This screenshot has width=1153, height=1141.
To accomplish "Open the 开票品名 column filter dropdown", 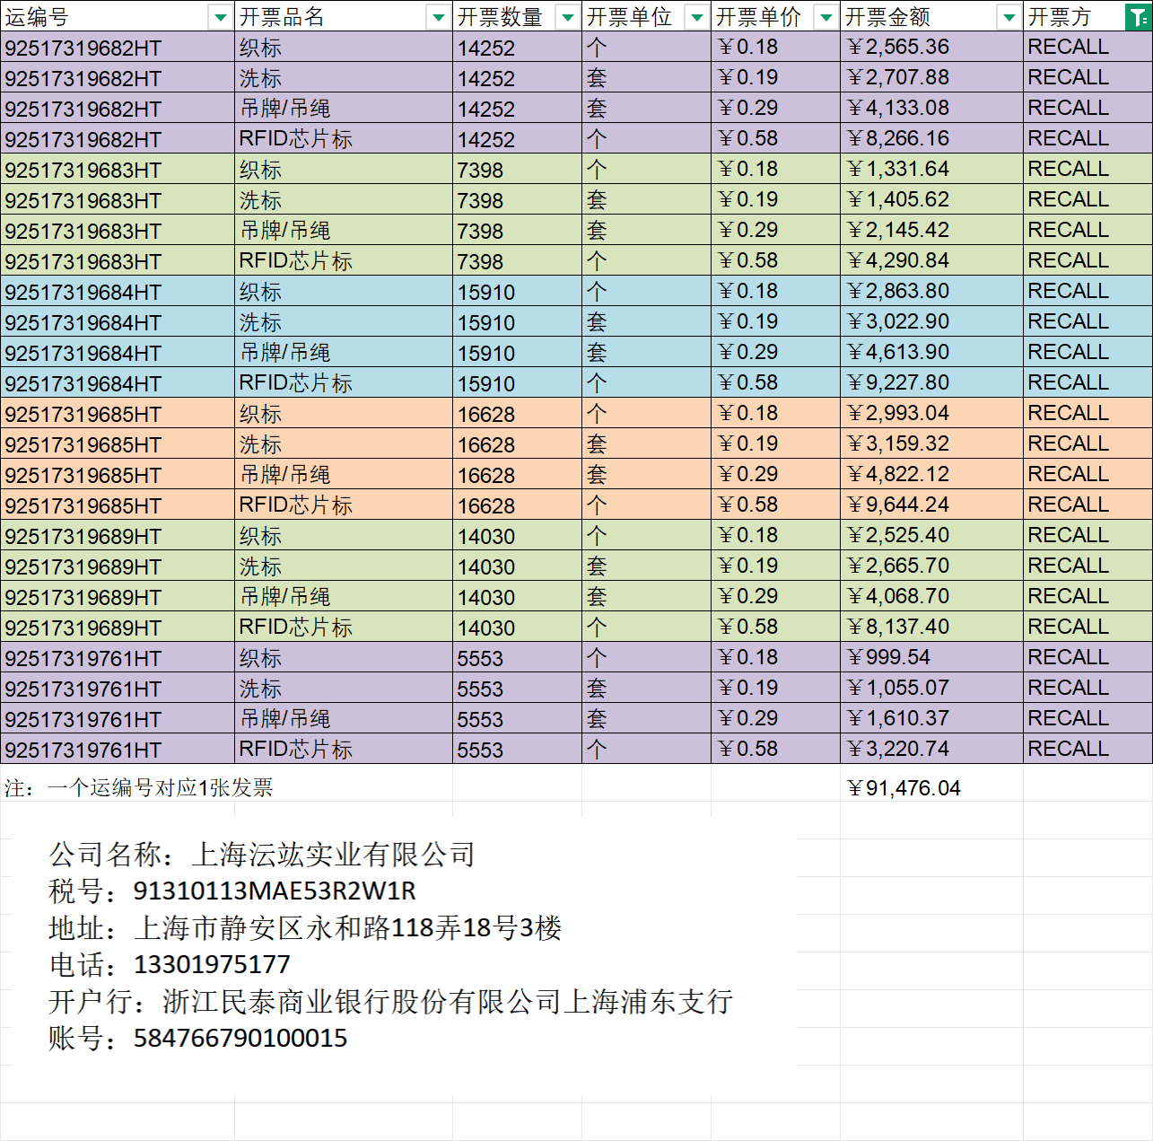I will point(438,17).
